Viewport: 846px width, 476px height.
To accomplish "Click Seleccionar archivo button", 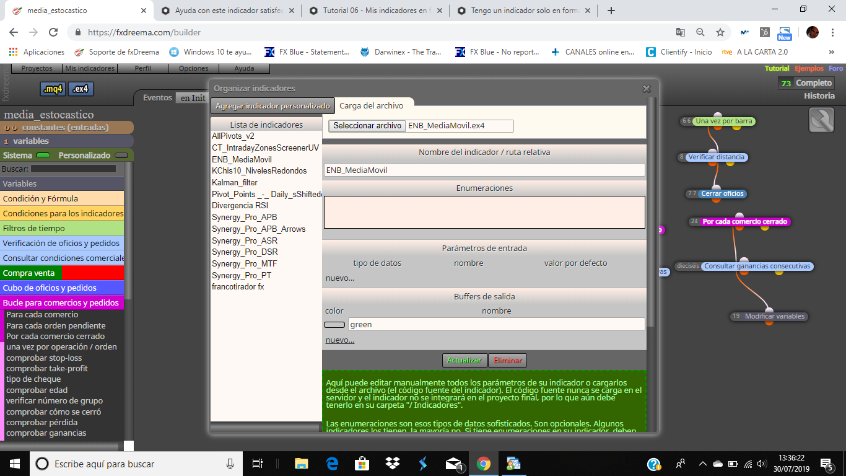I will pos(367,126).
